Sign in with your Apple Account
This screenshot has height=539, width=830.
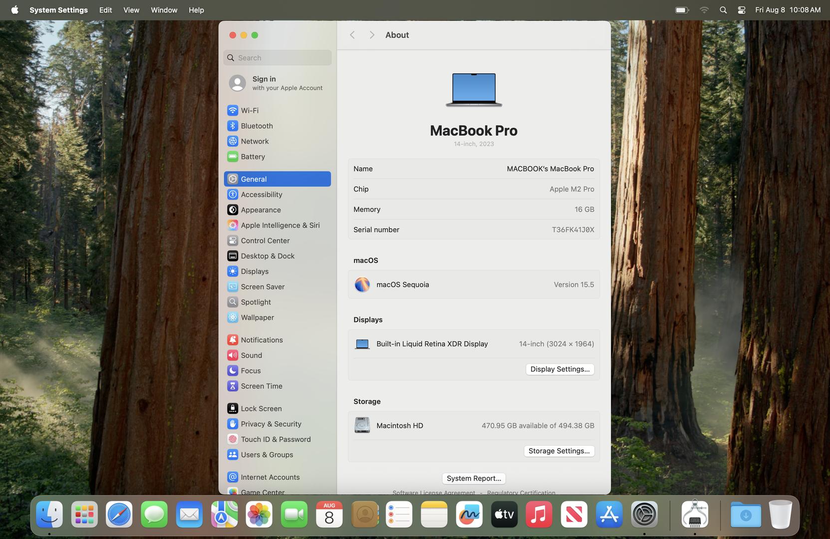tap(277, 83)
